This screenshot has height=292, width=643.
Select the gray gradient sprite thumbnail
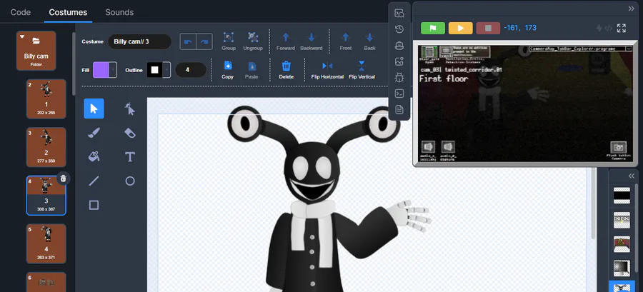(622, 268)
